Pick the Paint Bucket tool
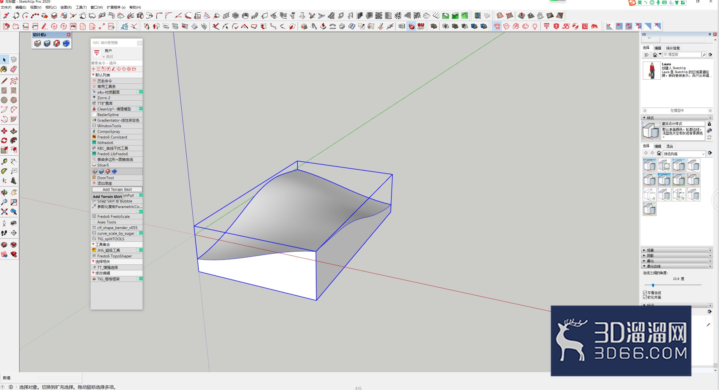The width and height of the screenshot is (719, 390). click(4, 69)
